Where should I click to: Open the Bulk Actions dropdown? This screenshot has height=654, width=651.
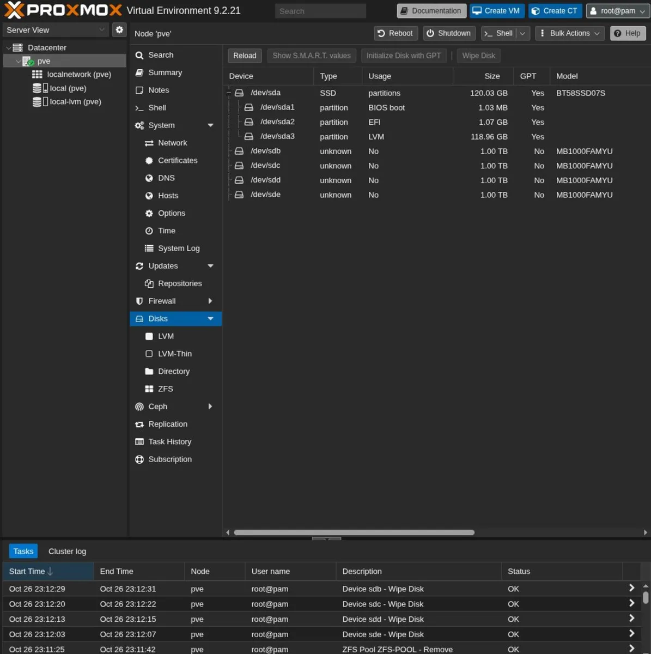(x=570, y=33)
